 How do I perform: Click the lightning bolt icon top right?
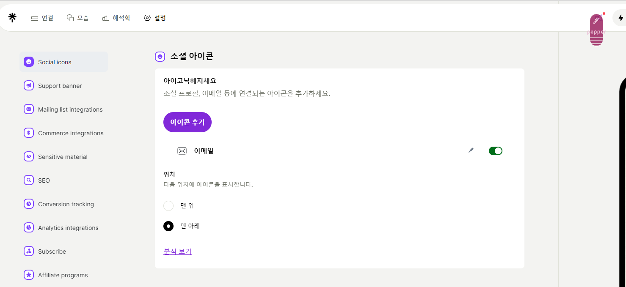pos(621,17)
